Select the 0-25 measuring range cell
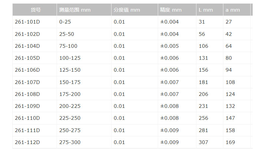Screen dimensions: 263x150 (x=65, y=22)
